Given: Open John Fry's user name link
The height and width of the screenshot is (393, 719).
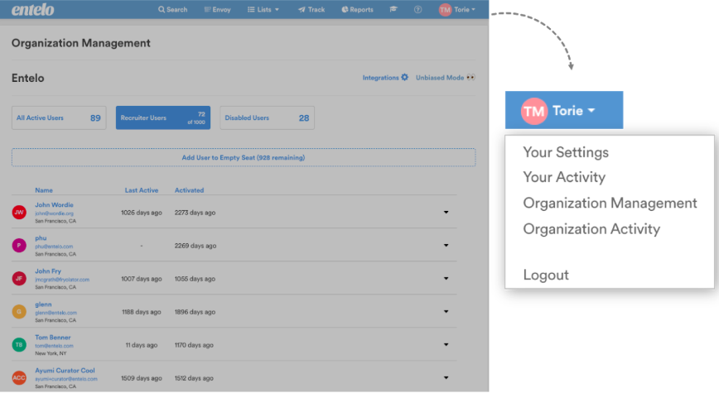Looking at the screenshot, I should point(48,271).
